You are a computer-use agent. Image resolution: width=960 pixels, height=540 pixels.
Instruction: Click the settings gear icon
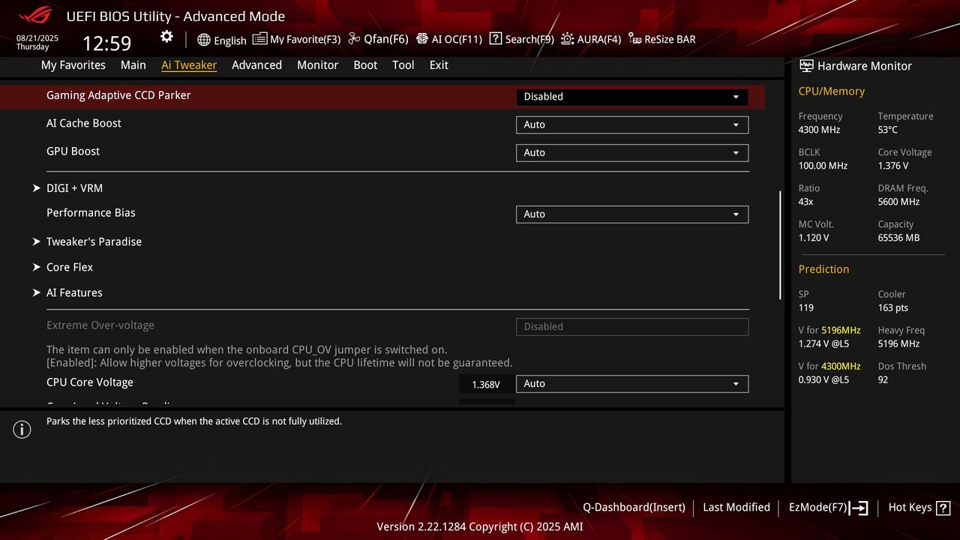(166, 36)
